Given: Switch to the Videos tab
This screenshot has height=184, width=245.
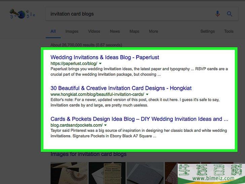Looking at the screenshot, I should click(x=94, y=31).
